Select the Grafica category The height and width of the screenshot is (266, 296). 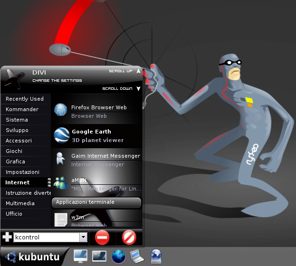[x=26, y=161]
